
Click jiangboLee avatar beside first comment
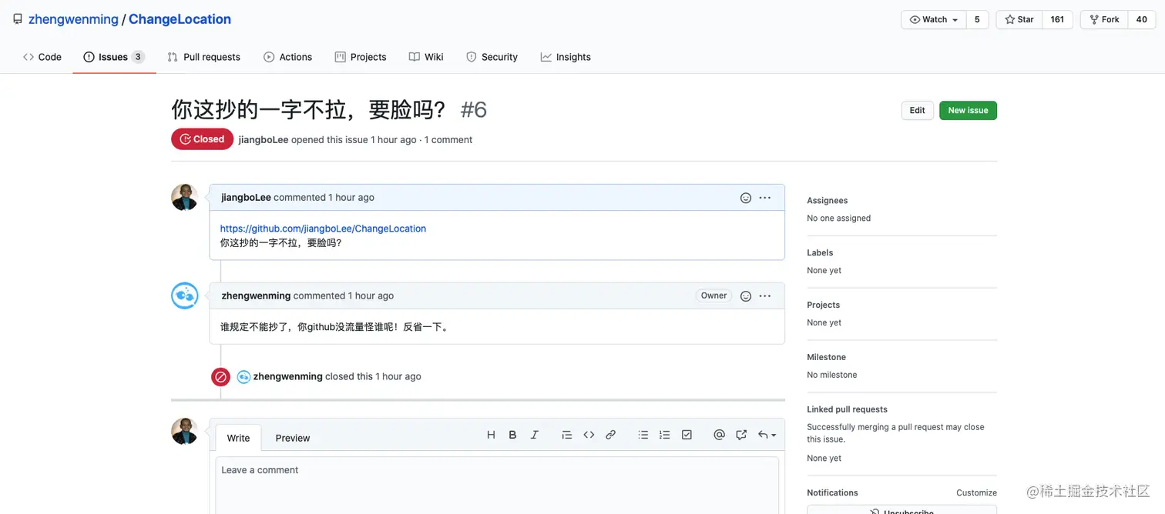pos(185,197)
